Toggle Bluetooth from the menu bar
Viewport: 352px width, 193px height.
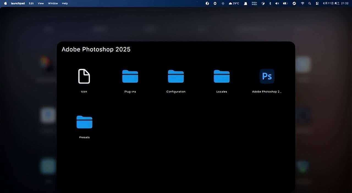tap(270, 3)
